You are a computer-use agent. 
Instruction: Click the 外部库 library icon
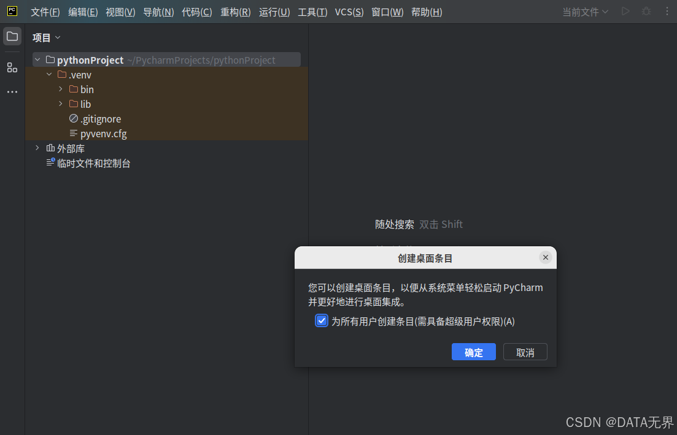pyautogui.click(x=50, y=148)
